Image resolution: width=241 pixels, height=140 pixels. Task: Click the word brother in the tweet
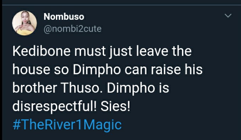point(35,88)
